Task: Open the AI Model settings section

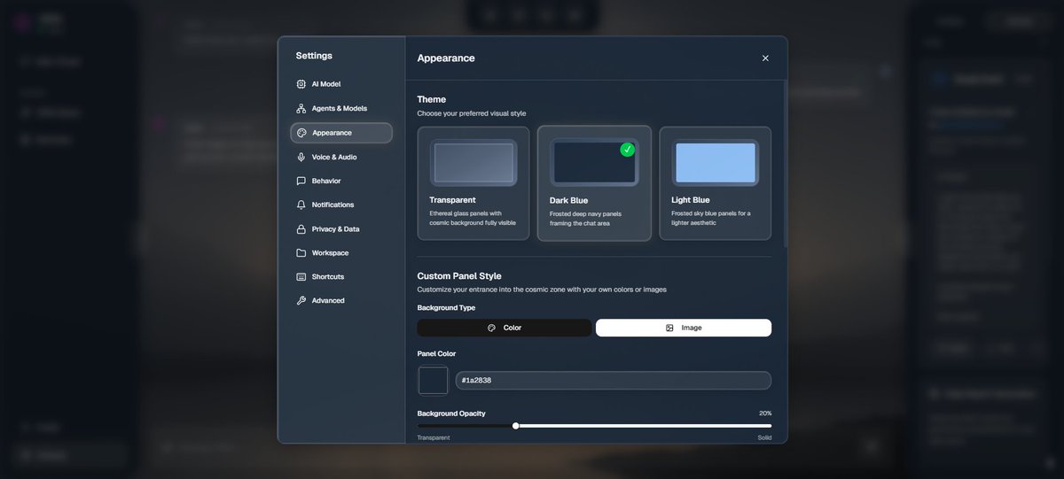Action: coord(341,84)
